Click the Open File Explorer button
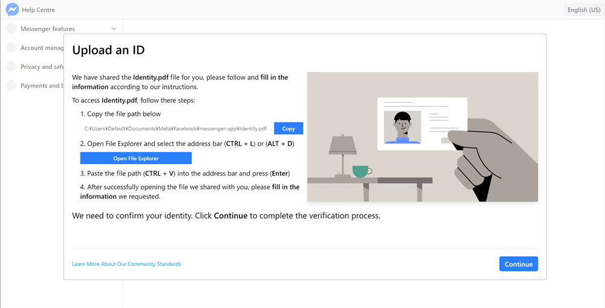Viewport: 605px width, 308px height. (136, 158)
